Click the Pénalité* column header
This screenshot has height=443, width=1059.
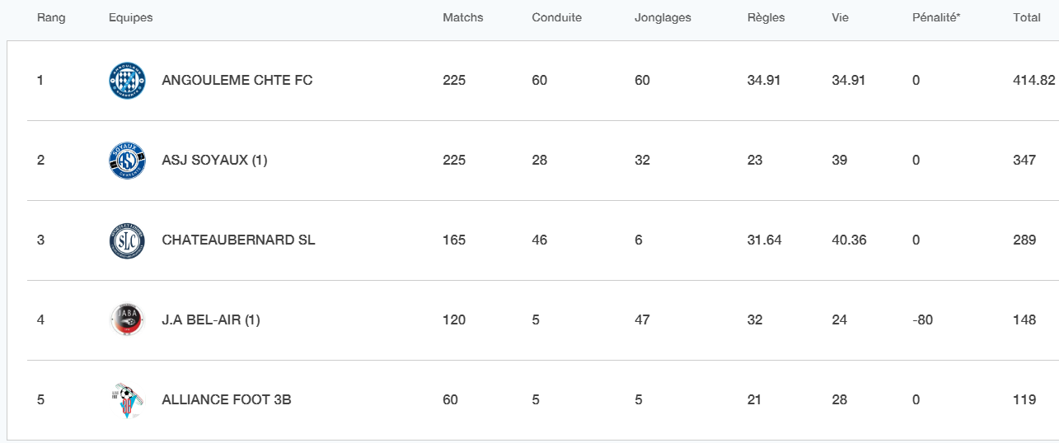coord(936,17)
